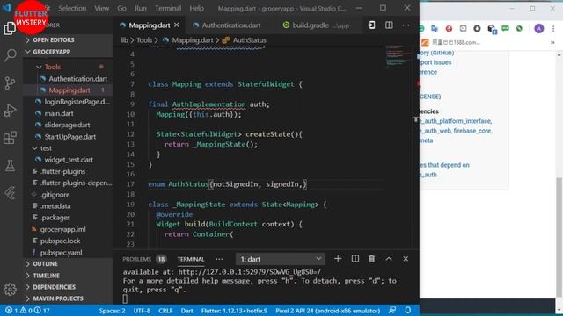
Task: Change encoding via UTF-8 status item
Action: pyautogui.click(x=142, y=311)
